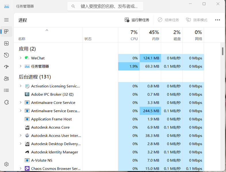Click the Autodesk Identity Manager icon
The height and width of the screenshot is (172, 226).
point(27,152)
